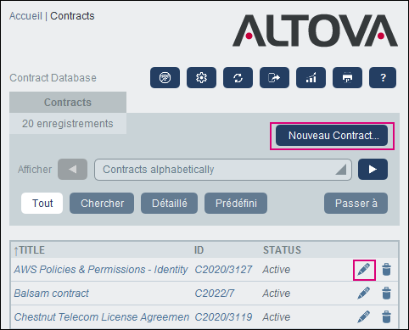The image size is (409, 330).
Task: Click the Nouveau Contract button
Action: (332, 136)
